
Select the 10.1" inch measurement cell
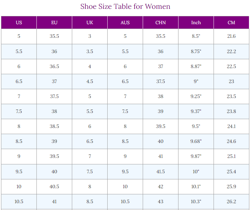tap(196, 187)
